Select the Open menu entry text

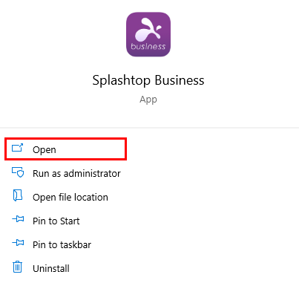click(45, 150)
